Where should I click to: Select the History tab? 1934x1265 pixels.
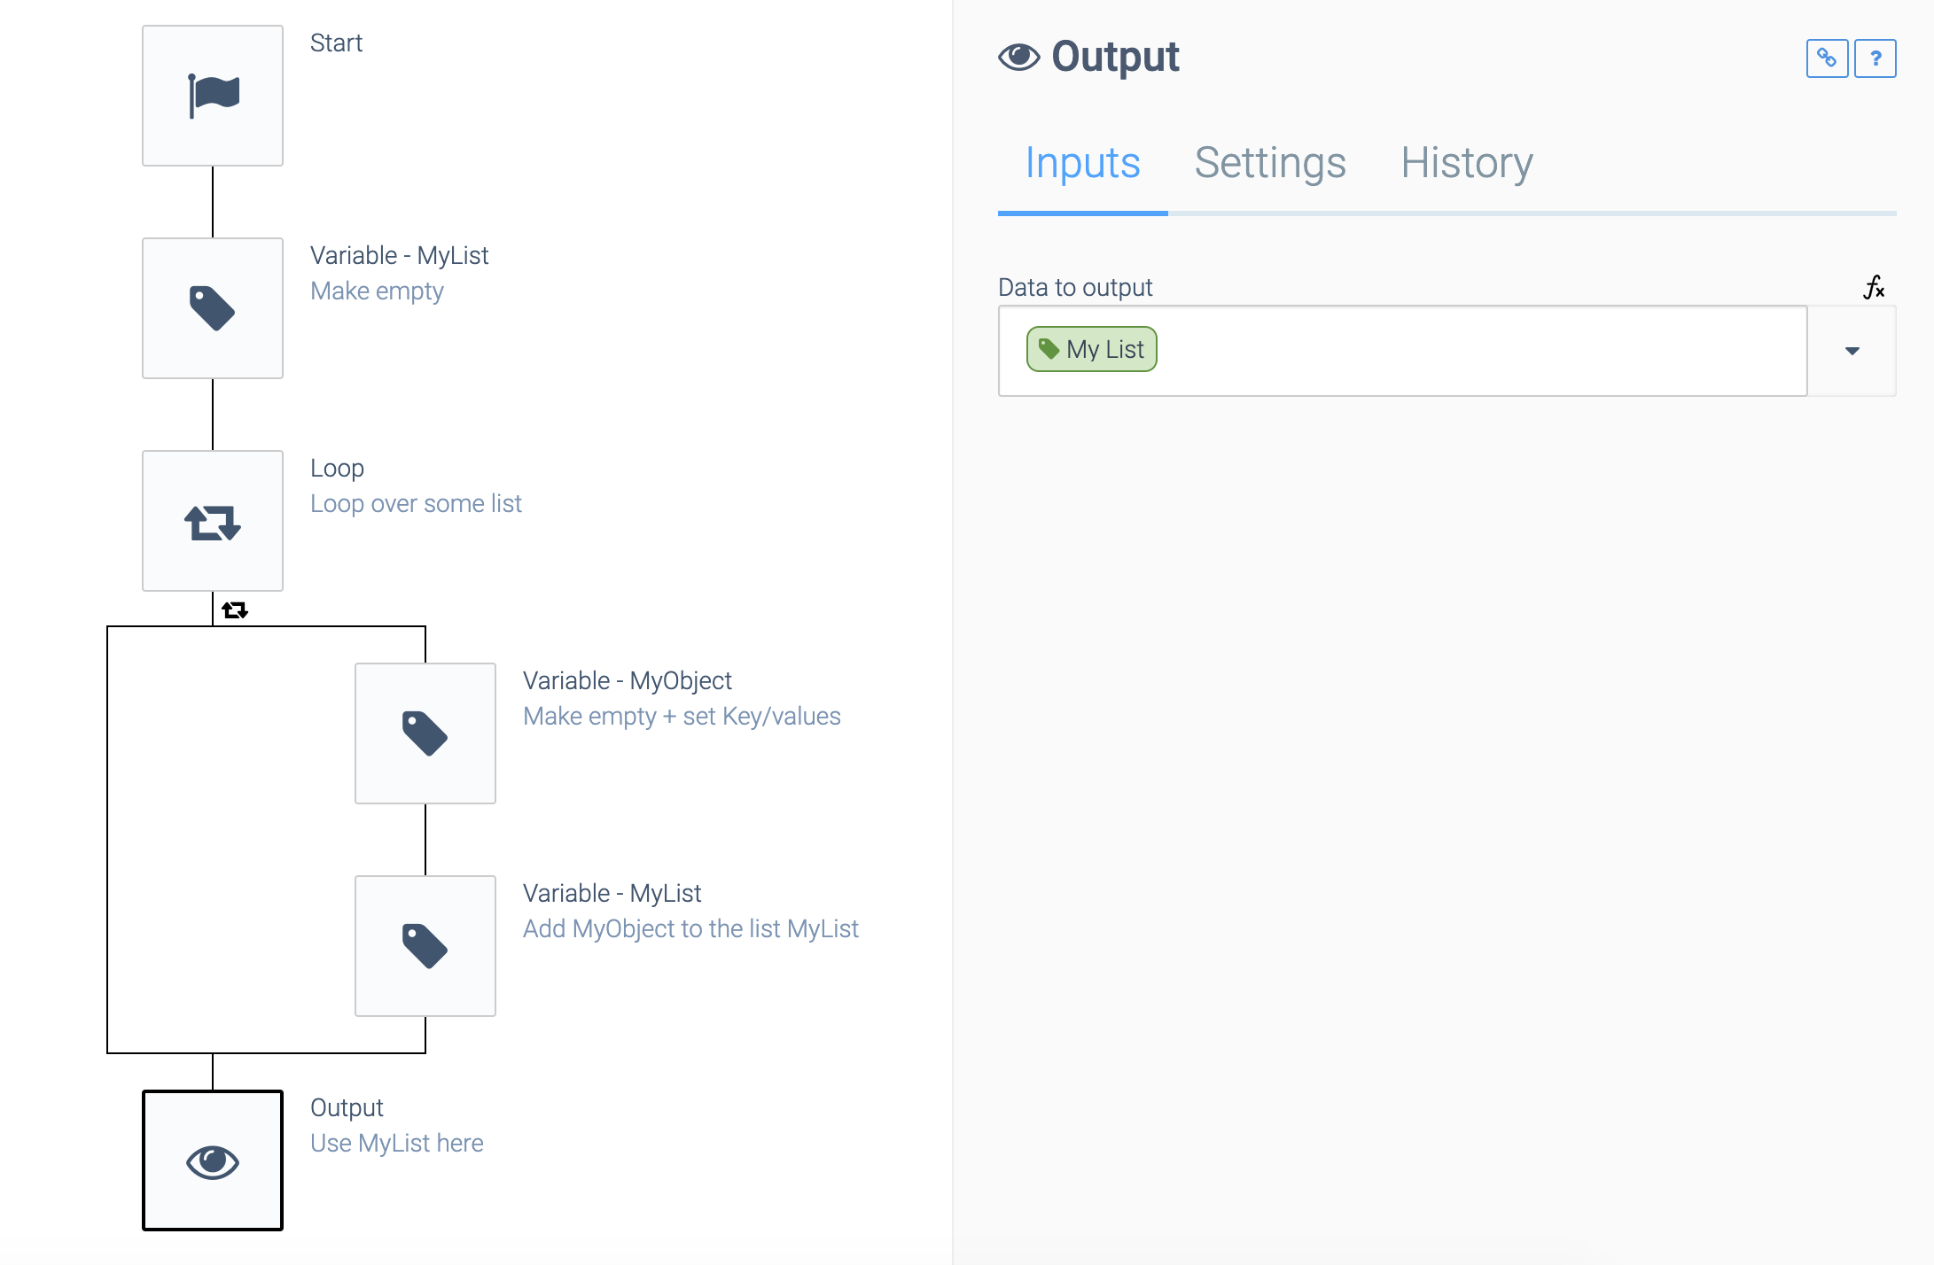[x=1466, y=161]
